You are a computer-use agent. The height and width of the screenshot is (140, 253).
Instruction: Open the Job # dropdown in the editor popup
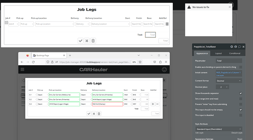coord(14,24)
